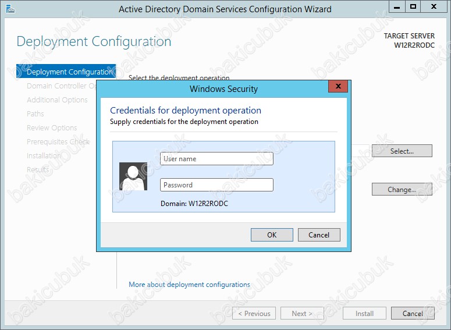451x330 pixels.
Task: Close the Windows Security dialog
Action: (x=338, y=86)
